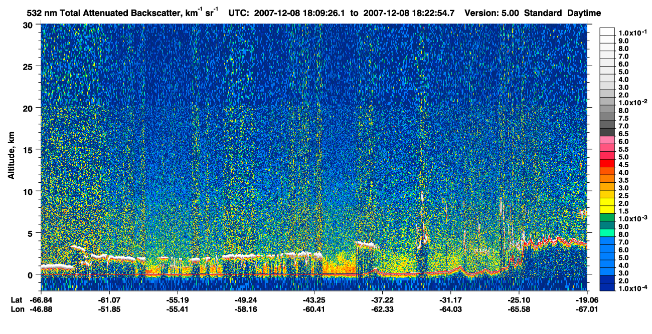Viewport: 652px width, 334px height.
Task: Click the latitude value '-19.06'
Action: click(x=587, y=300)
